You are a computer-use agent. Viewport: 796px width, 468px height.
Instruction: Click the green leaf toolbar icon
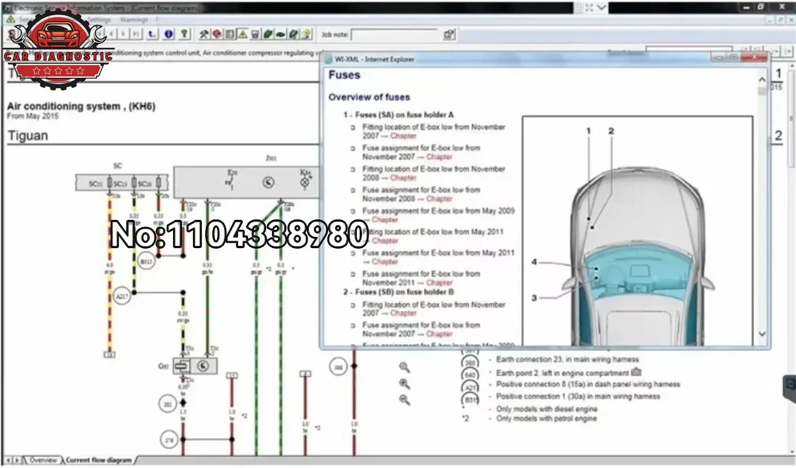point(268,35)
